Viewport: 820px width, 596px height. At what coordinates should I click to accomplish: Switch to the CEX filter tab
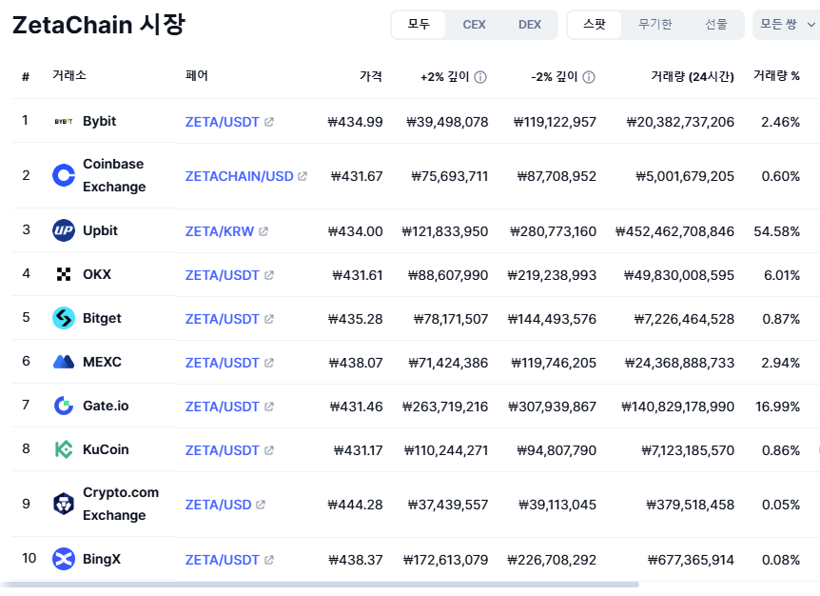pyautogui.click(x=474, y=25)
